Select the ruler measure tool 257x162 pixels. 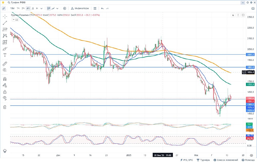(x=5, y=64)
